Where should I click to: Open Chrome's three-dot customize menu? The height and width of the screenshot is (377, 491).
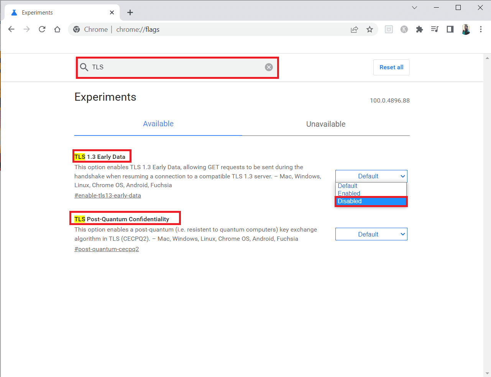pos(481,29)
